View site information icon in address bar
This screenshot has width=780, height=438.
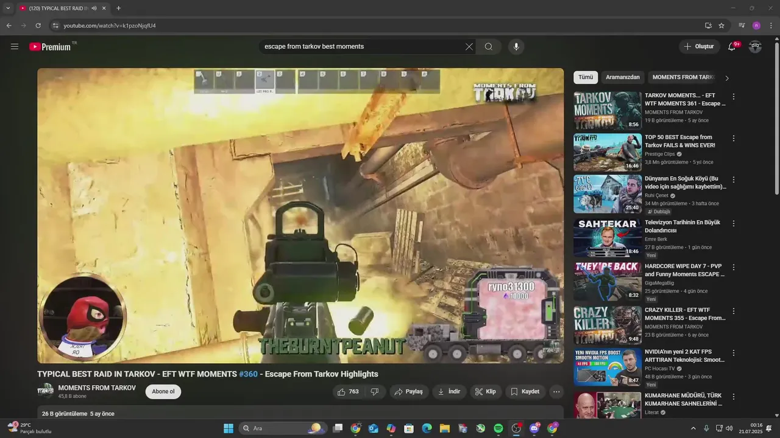[x=55, y=26]
